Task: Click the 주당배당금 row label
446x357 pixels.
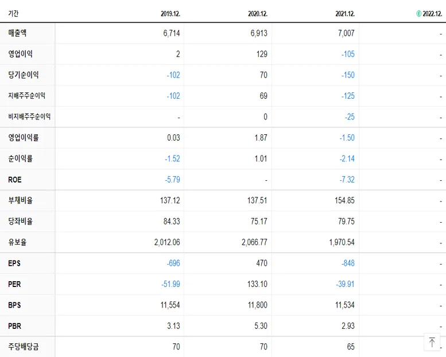Action: point(24,347)
